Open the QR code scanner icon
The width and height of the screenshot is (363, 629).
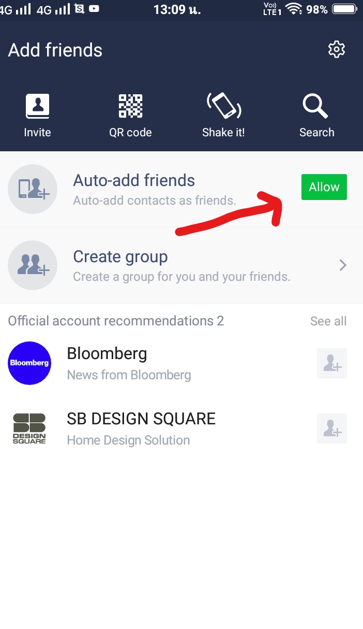coord(130,106)
